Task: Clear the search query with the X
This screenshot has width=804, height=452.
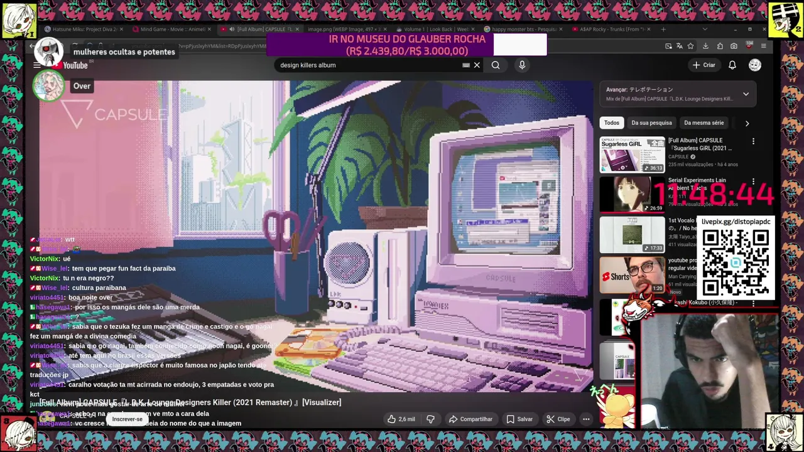Action: pyautogui.click(x=477, y=65)
